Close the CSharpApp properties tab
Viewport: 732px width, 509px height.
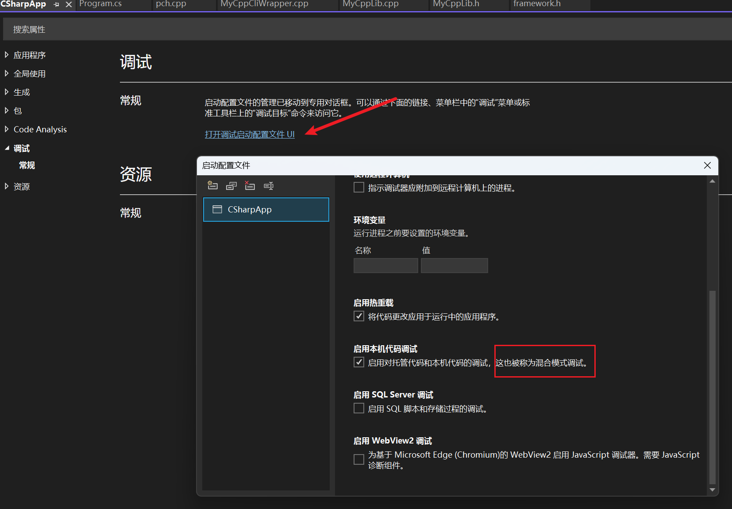69,4
